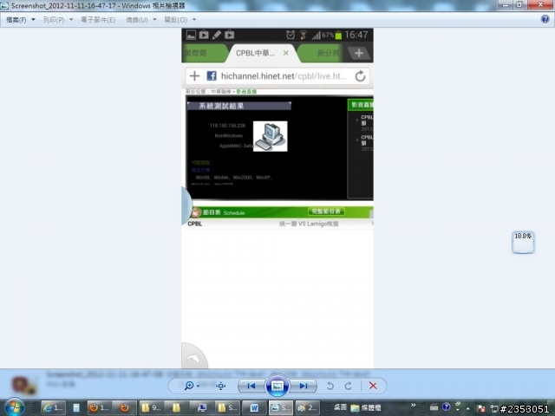Open the 電子郵件(E) menu item

pos(98,20)
